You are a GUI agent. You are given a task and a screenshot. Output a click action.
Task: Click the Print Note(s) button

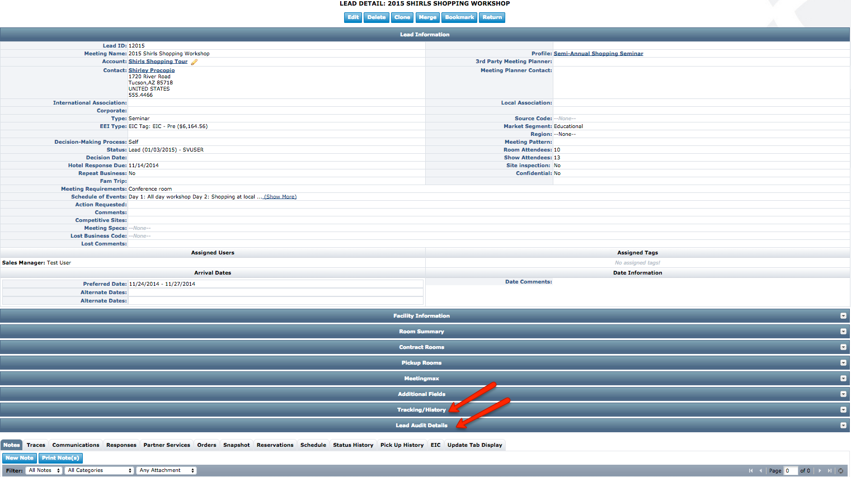60,458
